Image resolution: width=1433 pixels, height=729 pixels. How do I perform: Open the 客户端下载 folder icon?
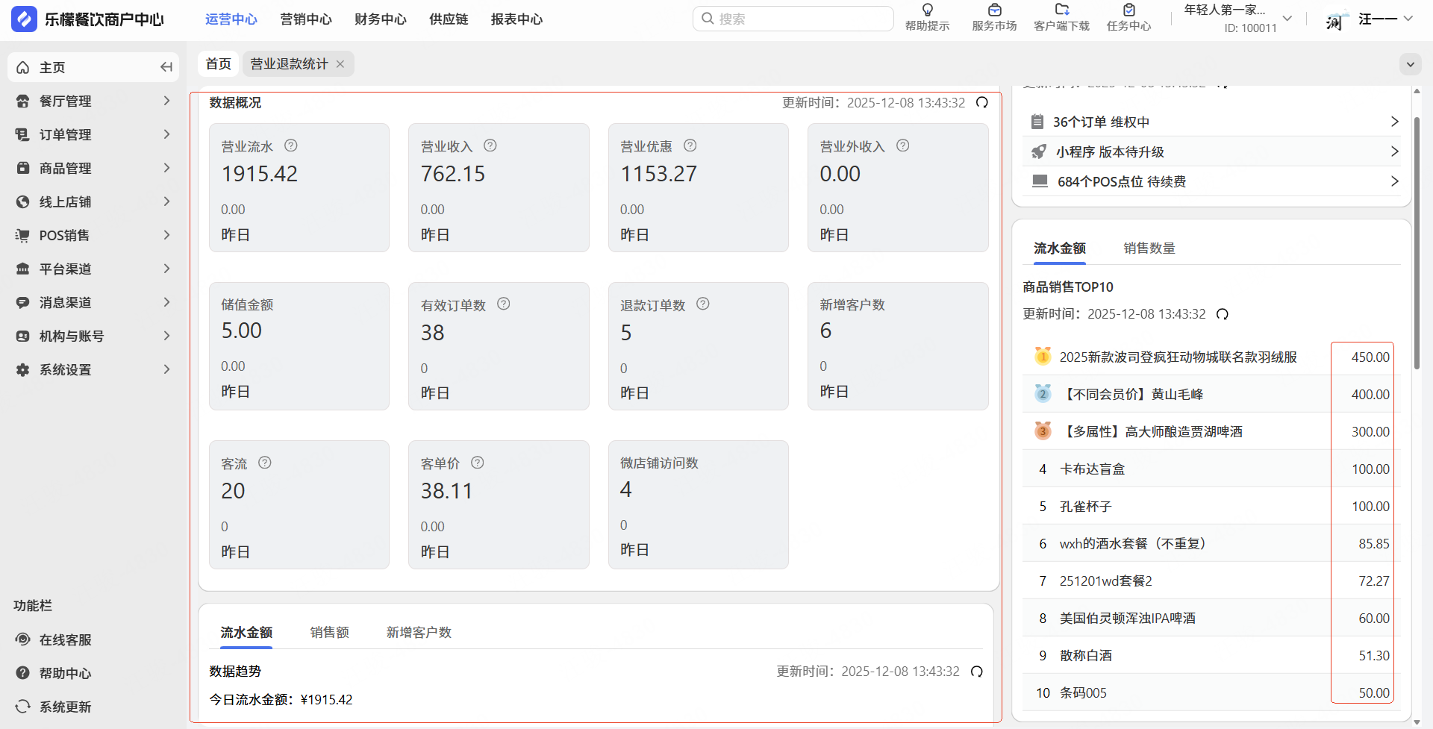1061,10
